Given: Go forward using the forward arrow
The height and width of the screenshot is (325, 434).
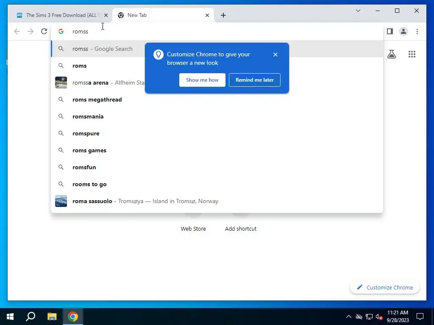Looking at the screenshot, I should pos(31,31).
